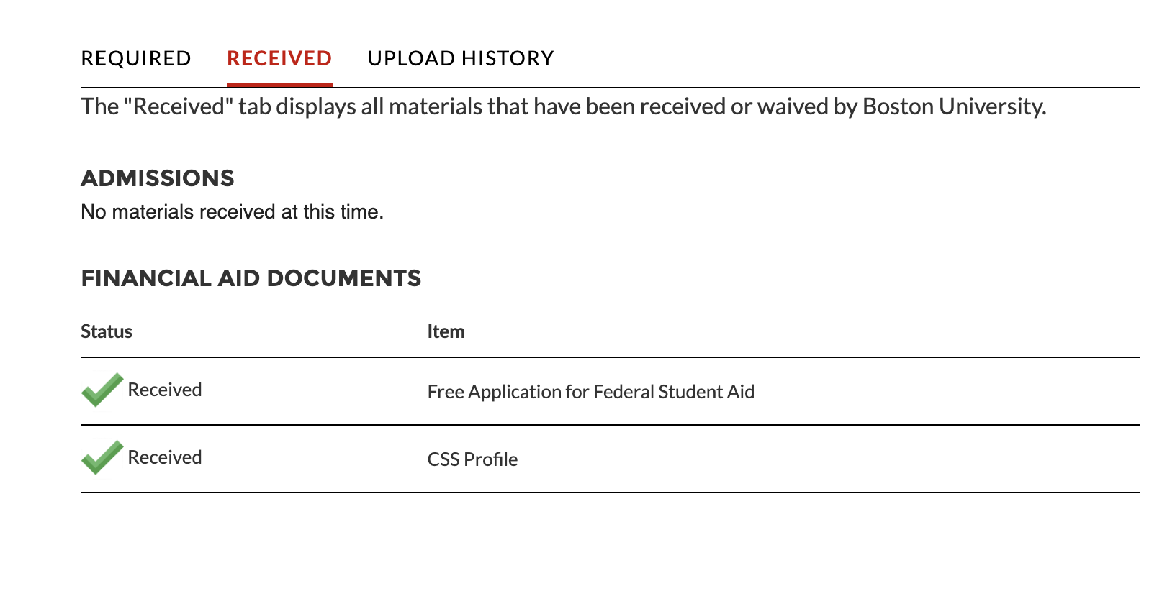Click the FAFSA green checkmark icon
1162x614 pixels.
click(x=102, y=390)
